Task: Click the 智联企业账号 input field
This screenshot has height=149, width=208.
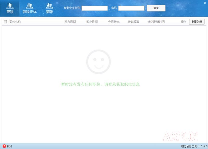Action: point(94,8)
